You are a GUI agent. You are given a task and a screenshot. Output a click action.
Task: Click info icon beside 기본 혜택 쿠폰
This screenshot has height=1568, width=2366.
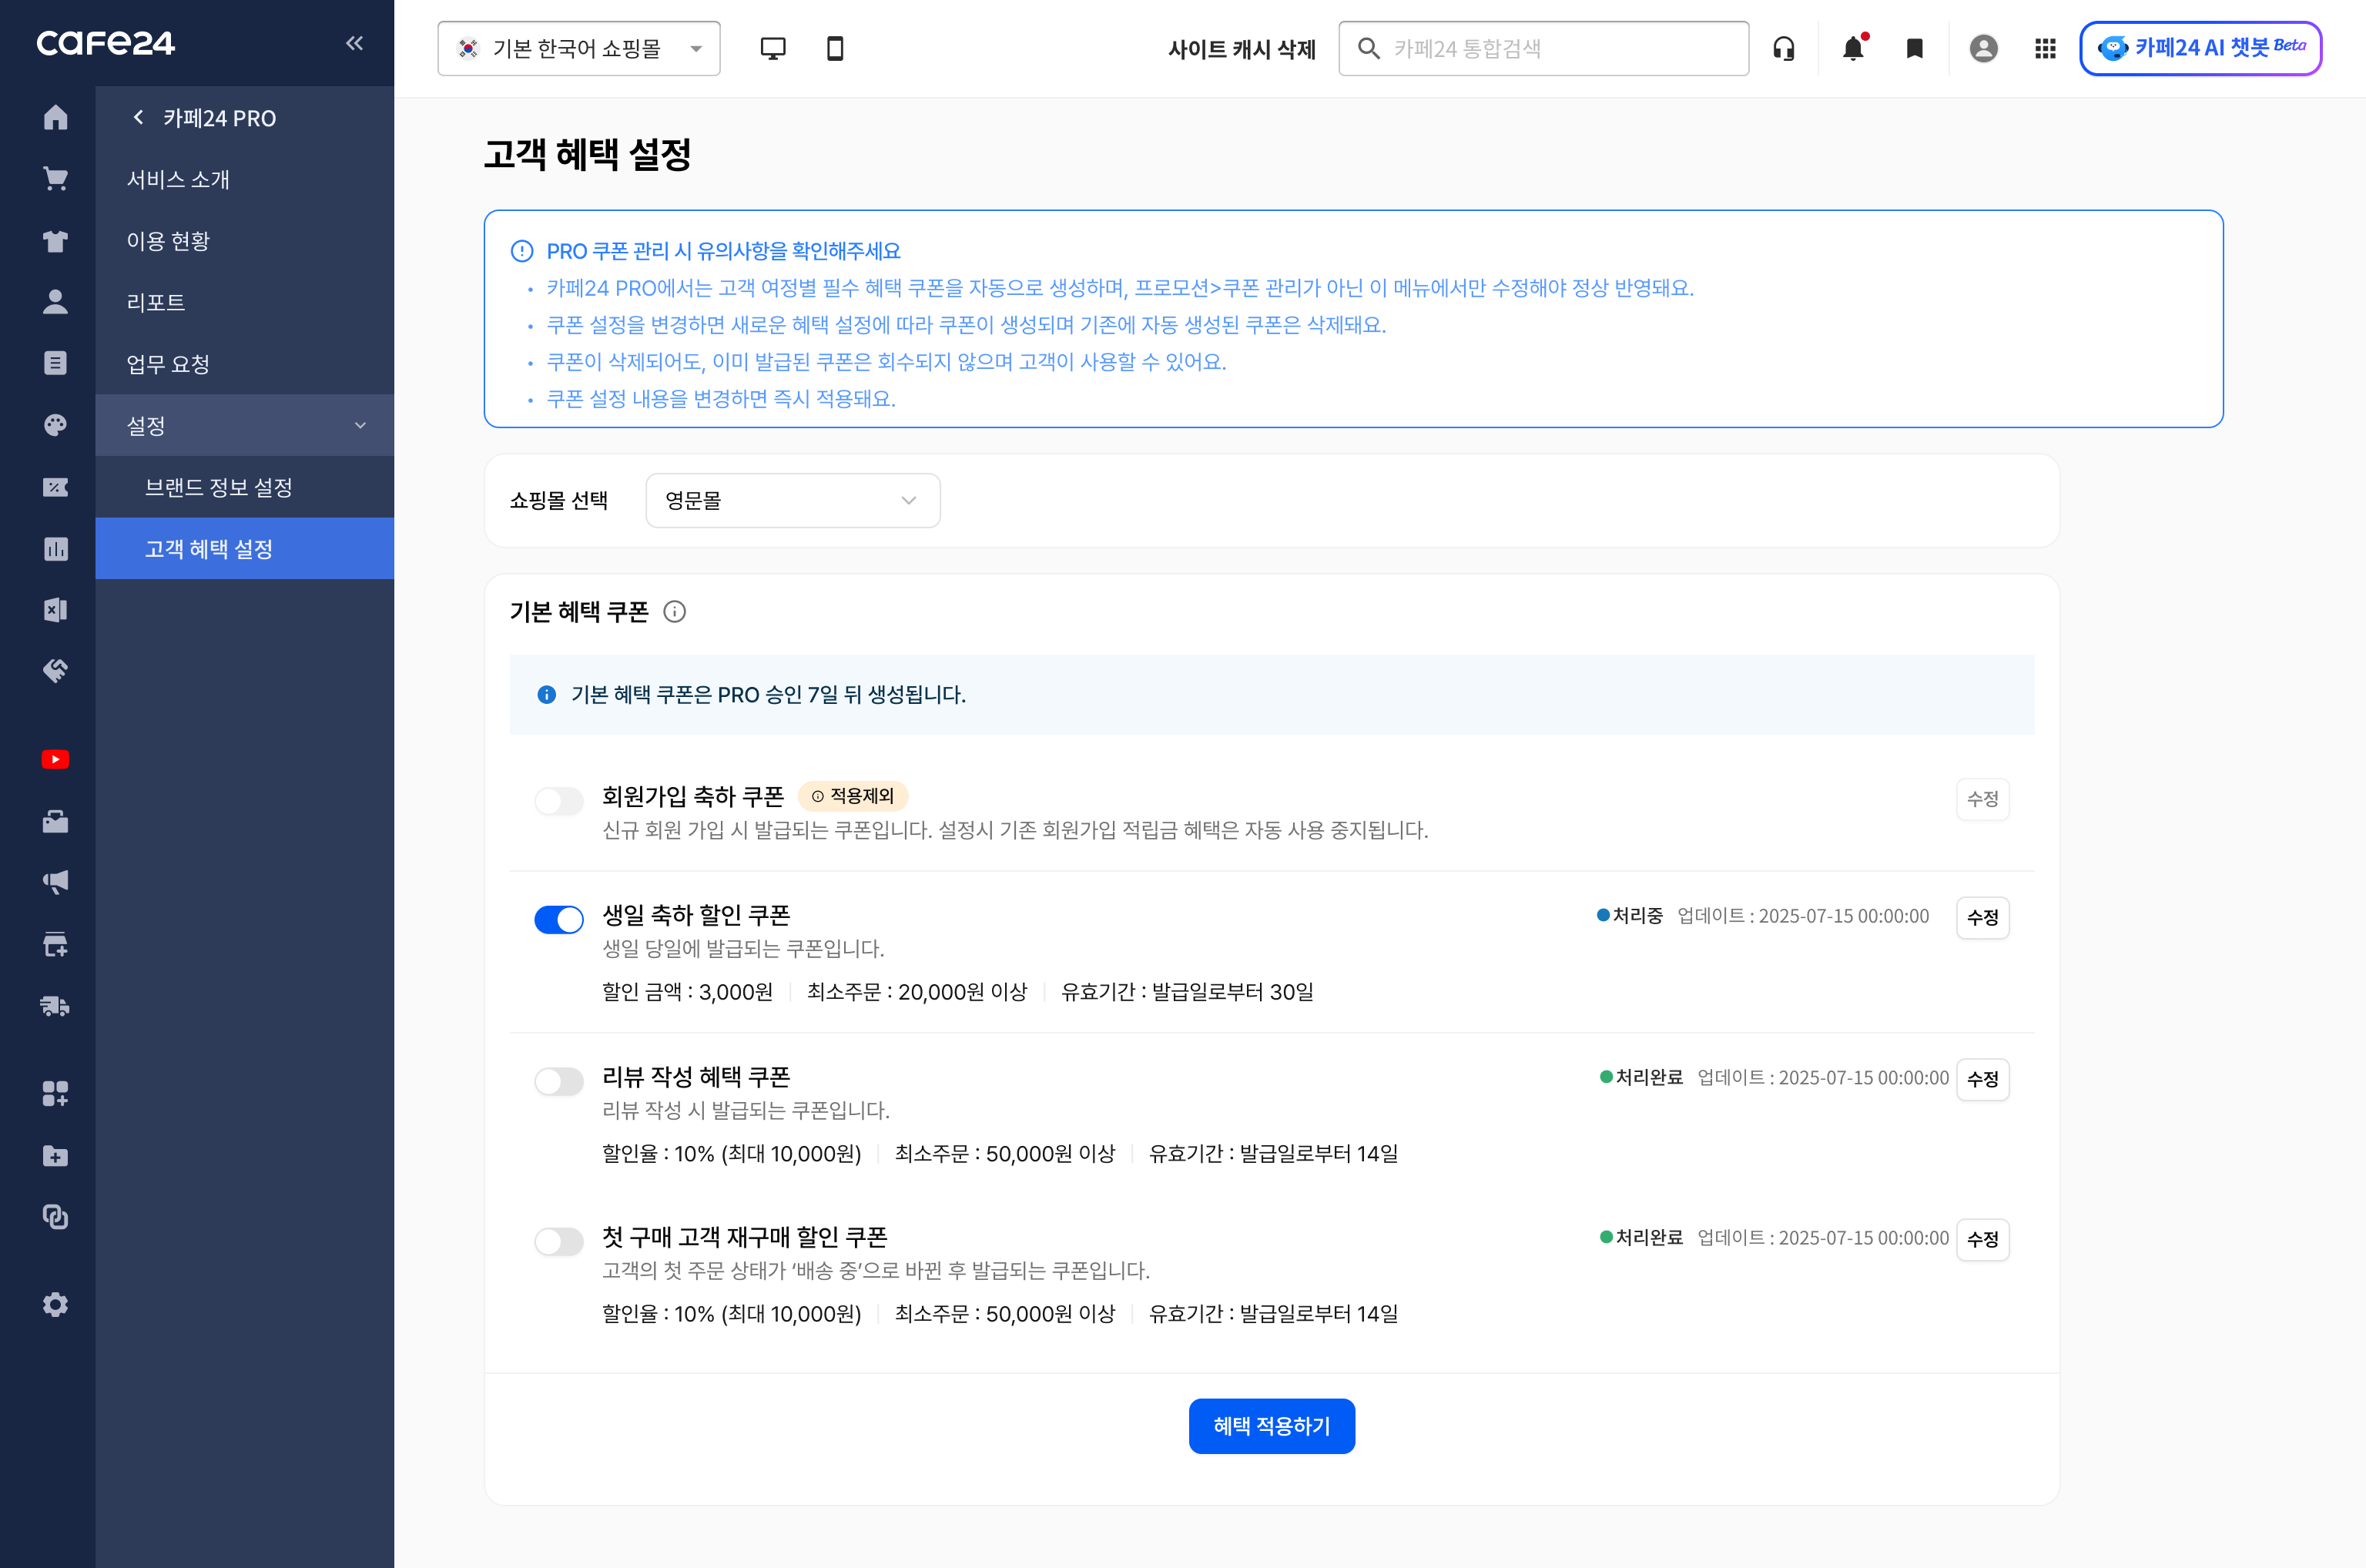[675, 612]
